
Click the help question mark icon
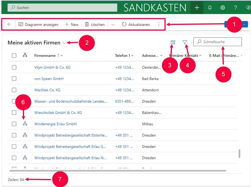point(236,8)
